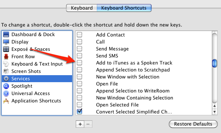Click the scrollbar down arrow
221x133 pixels.
(214, 112)
